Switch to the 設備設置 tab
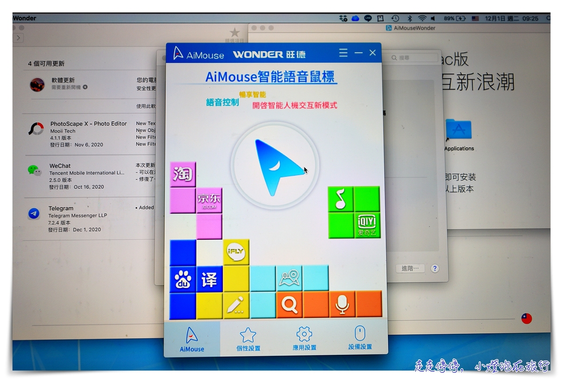Image resolution: width=563 pixels, height=383 pixels. (x=360, y=339)
